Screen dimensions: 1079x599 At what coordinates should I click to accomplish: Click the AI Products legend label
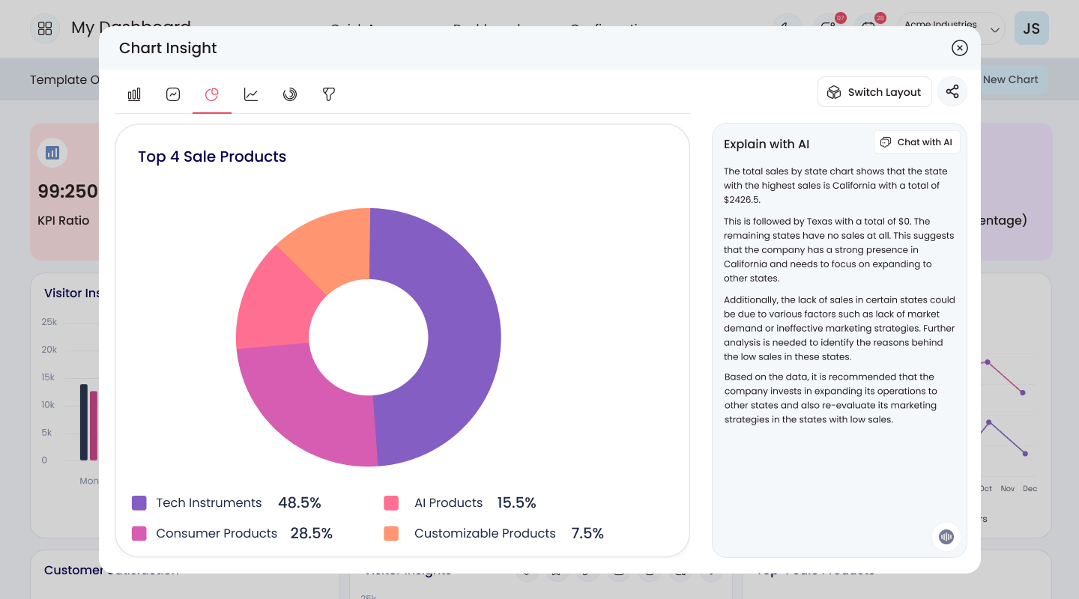[x=449, y=503]
